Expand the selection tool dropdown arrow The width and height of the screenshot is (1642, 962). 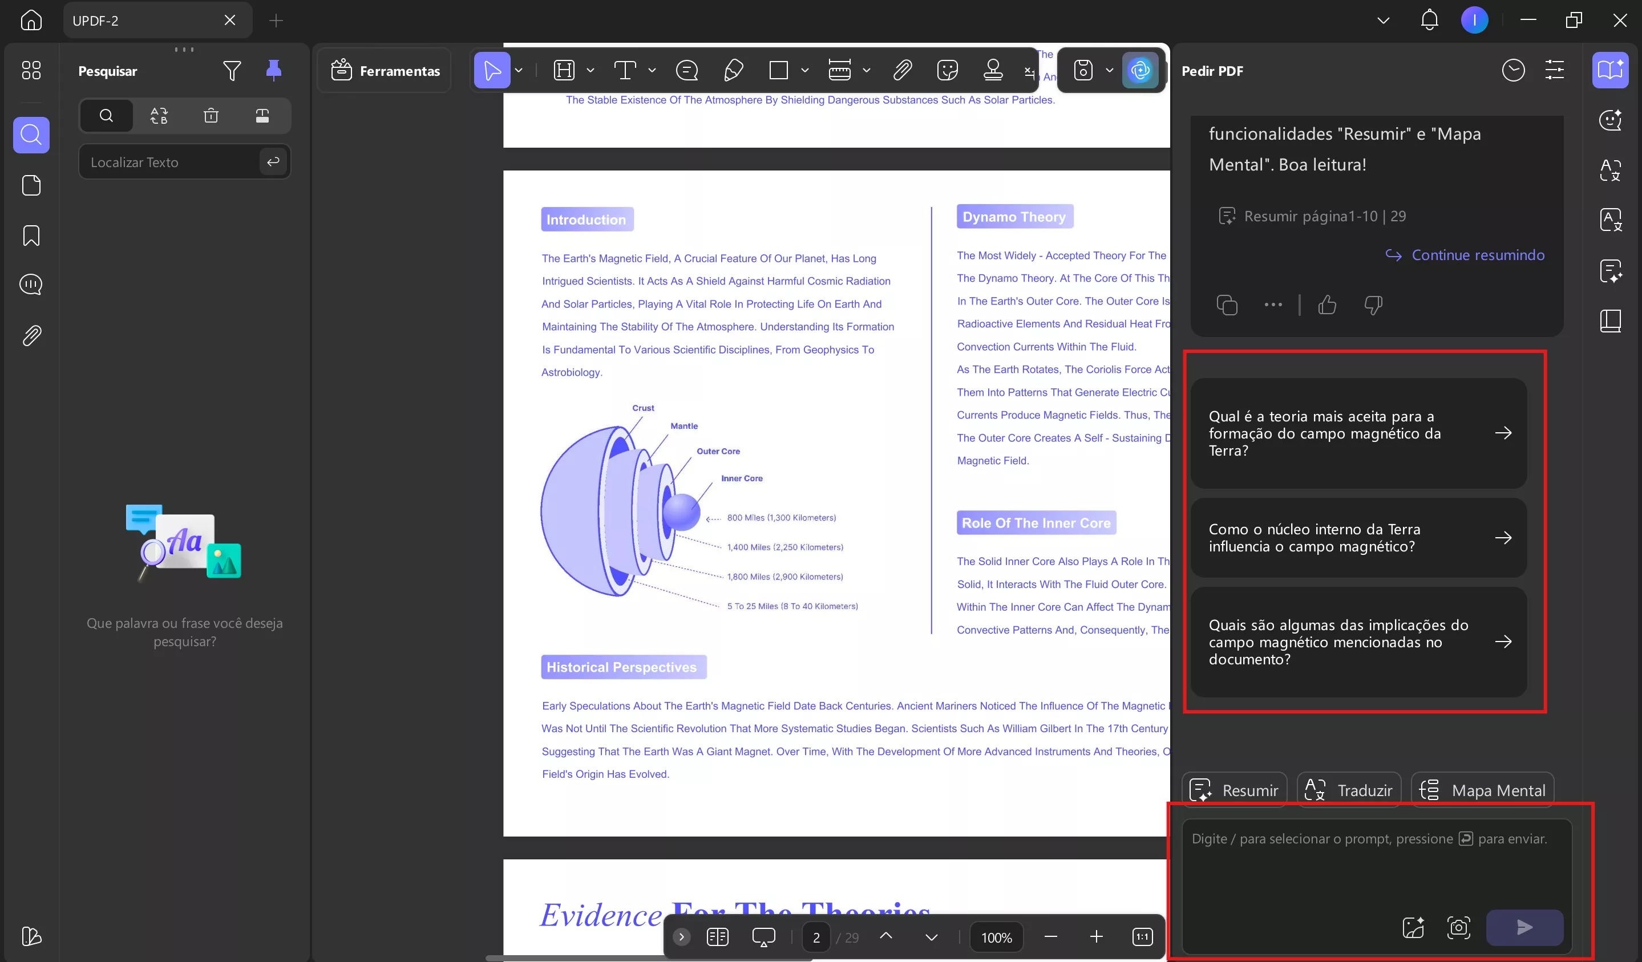[x=519, y=70]
